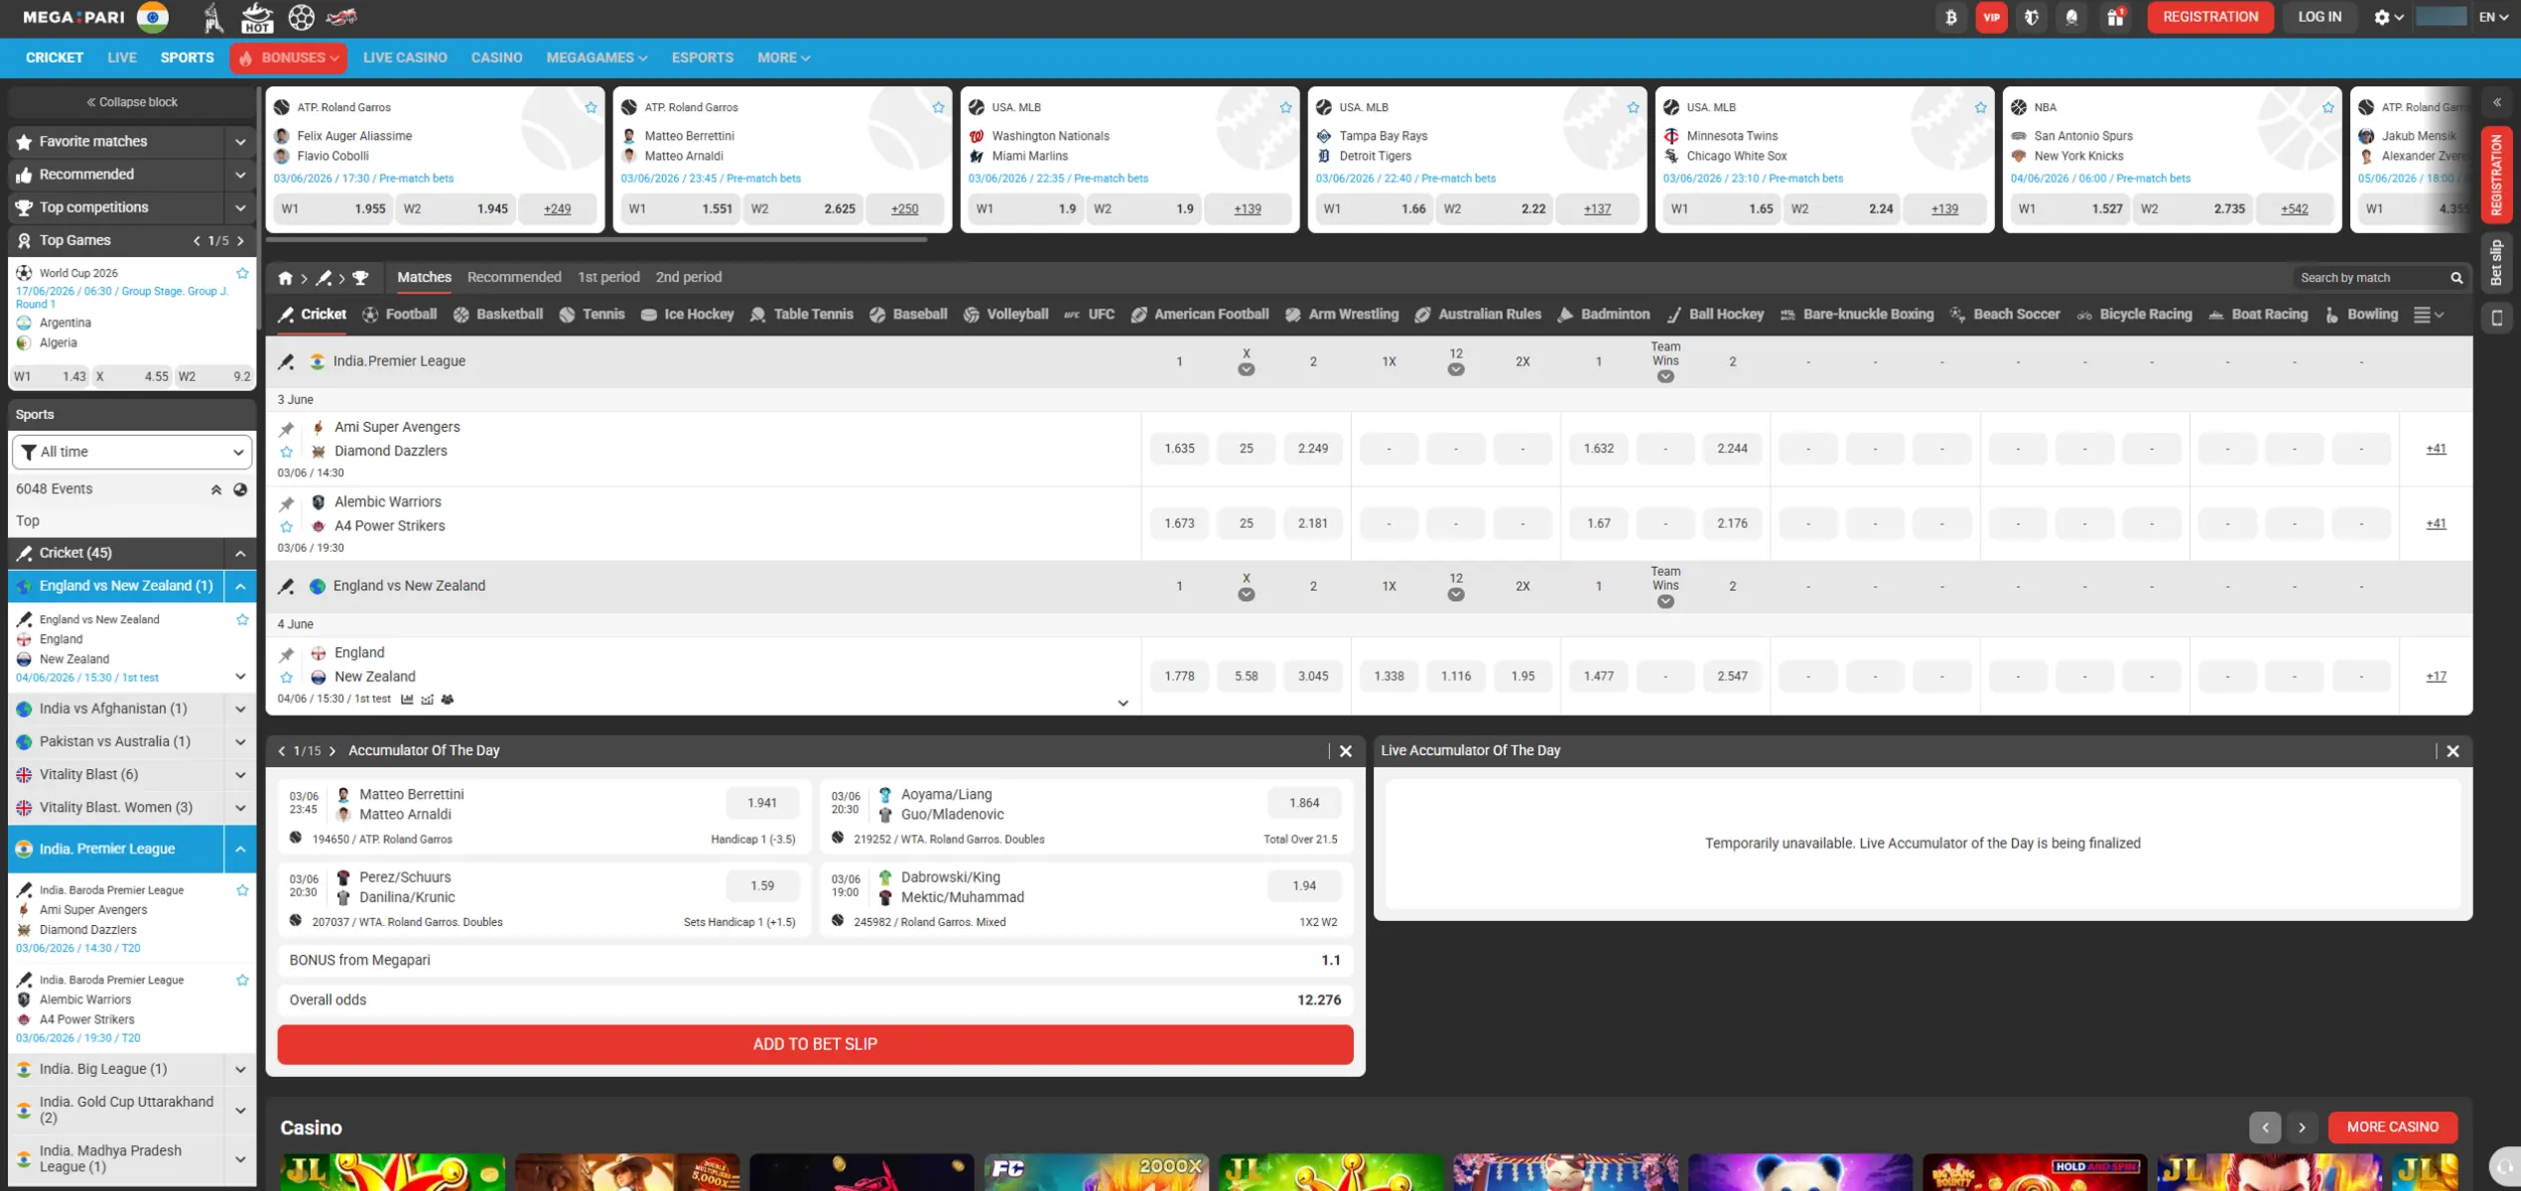Select the Baseball sport filter
Image resolution: width=2521 pixels, height=1191 pixels.
pyautogui.click(x=908, y=315)
